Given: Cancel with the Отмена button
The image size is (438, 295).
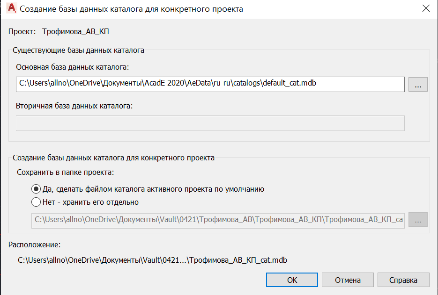Looking at the screenshot, I should click(348, 280).
